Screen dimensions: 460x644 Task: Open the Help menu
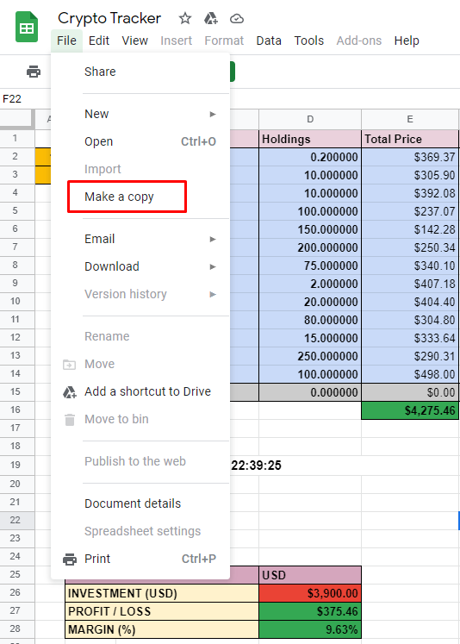(407, 41)
